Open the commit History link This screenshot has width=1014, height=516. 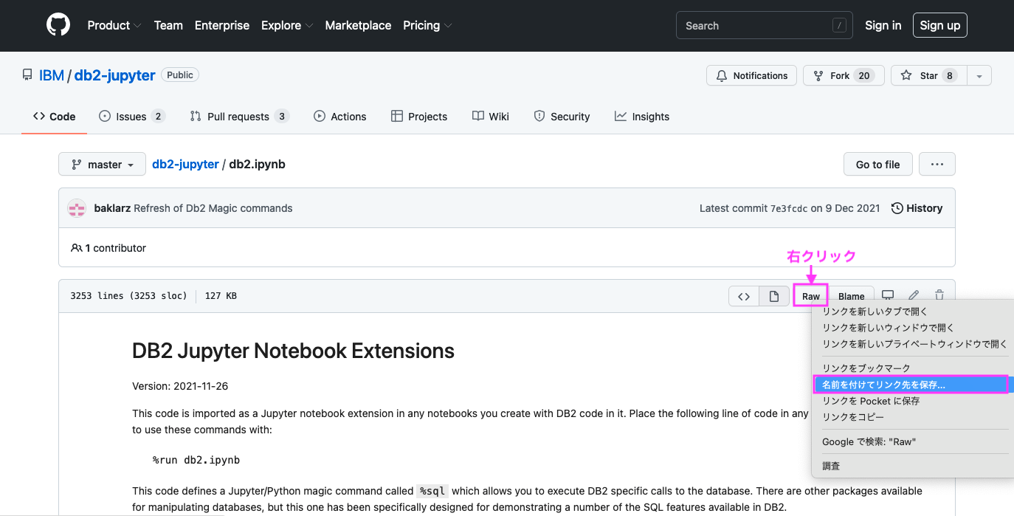pos(917,208)
